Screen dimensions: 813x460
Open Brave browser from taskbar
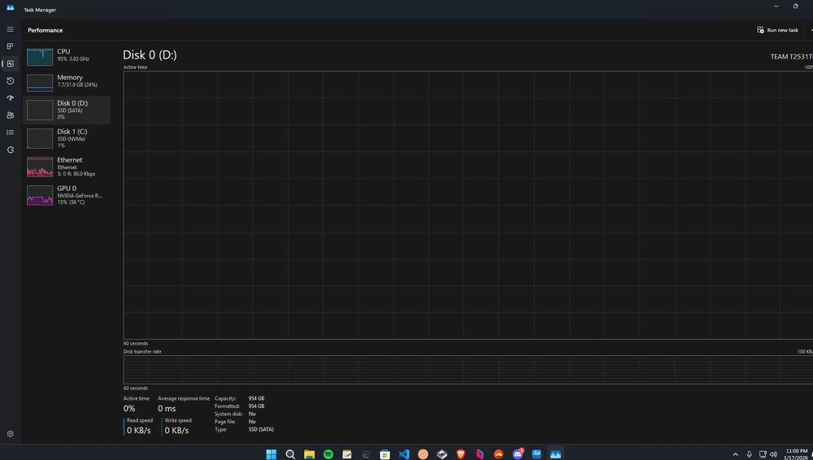pos(461,454)
